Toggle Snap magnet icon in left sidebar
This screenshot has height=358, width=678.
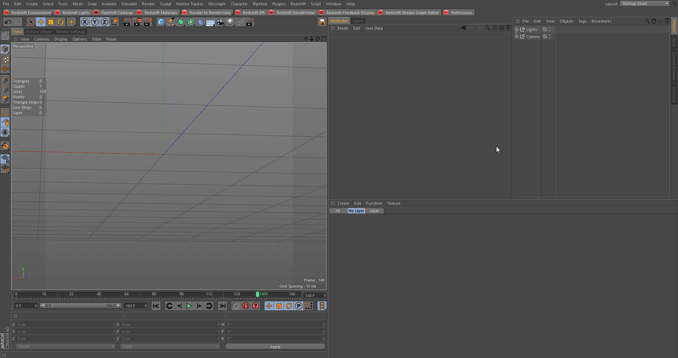click(5, 146)
